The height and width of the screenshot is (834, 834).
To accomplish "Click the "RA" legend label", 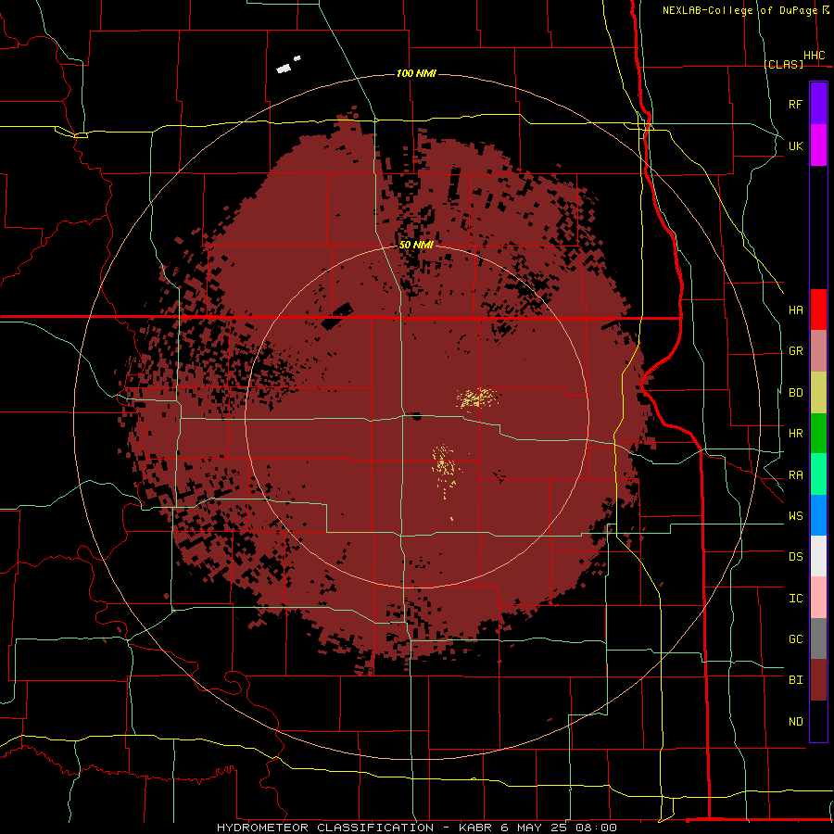I will tap(795, 475).
